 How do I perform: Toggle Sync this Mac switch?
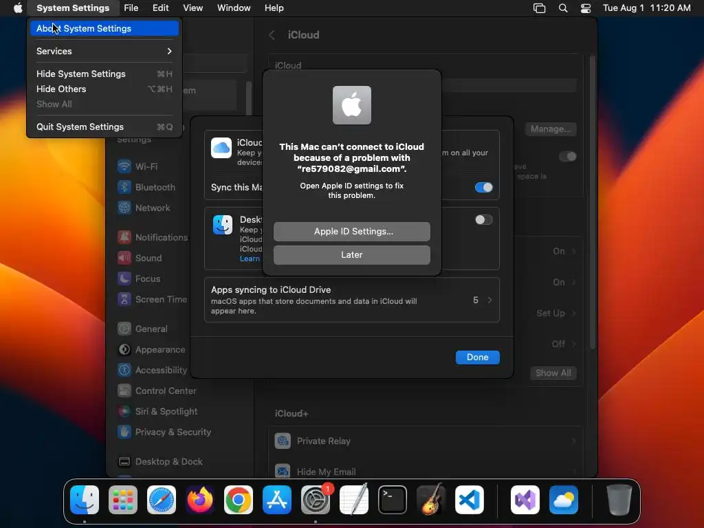(483, 187)
